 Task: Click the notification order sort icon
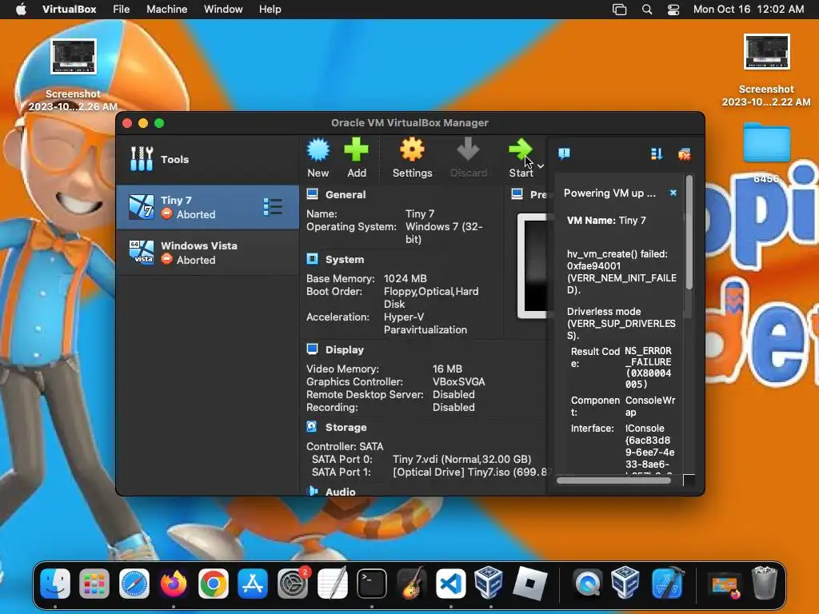click(x=657, y=153)
